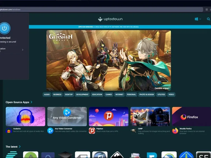Select the Business category
This screenshot has height=158, width=211.
tap(57, 95)
